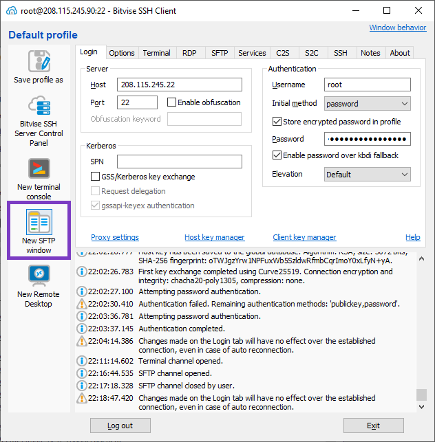The image size is (435, 442).
Task: Click the Password input field
Action: pos(368,139)
